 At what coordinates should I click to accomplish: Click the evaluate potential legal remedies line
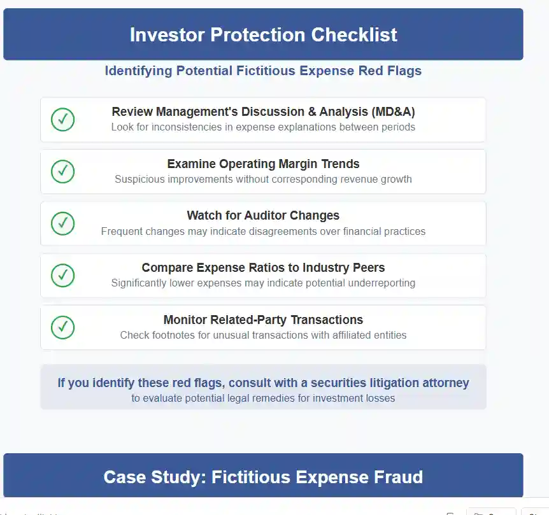tap(263, 399)
